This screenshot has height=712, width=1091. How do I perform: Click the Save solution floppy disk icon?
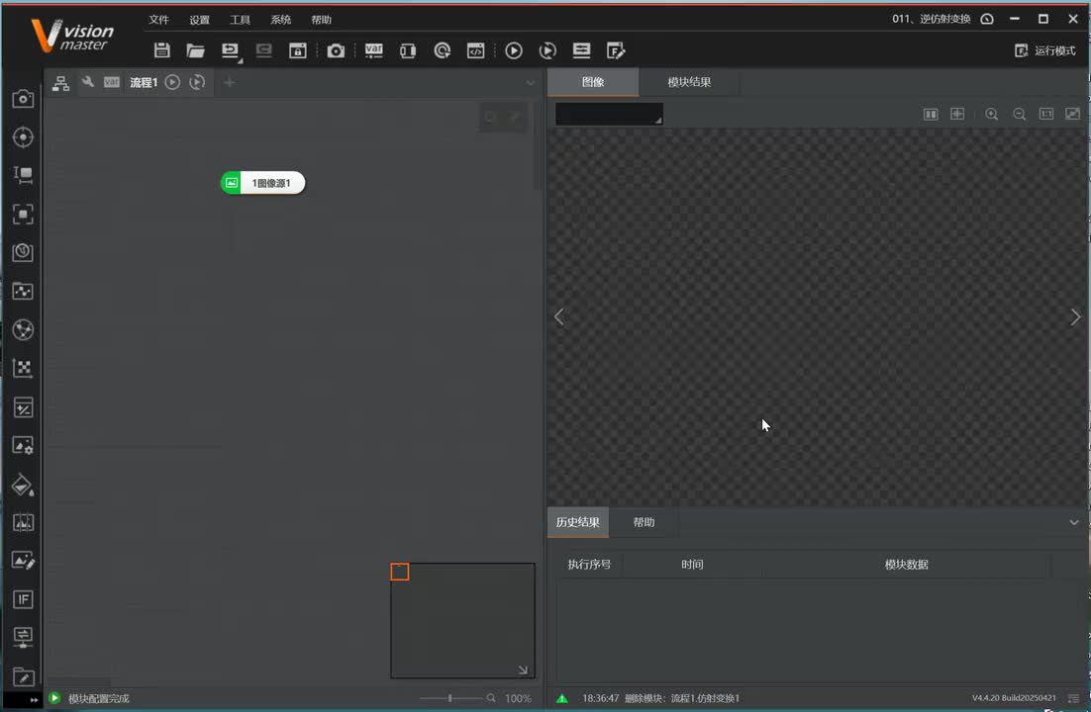pos(162,50)
